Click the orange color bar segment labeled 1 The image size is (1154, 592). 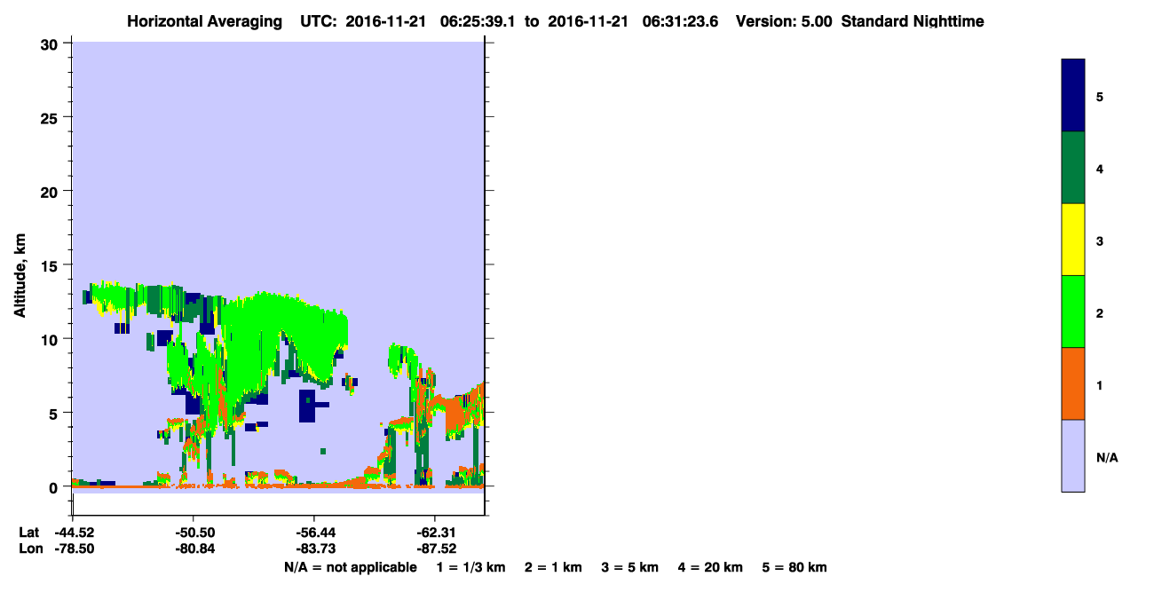pyautogui.click(x=1073, y=383)
